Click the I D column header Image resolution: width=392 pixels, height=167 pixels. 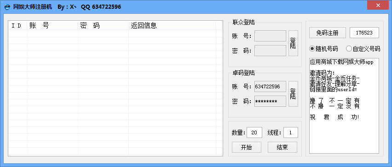tap(18, 25)
